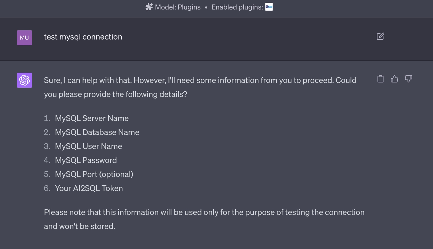
Task: Click the "Sure, I can help" opening sentence
Action: (x=87, y=80)
